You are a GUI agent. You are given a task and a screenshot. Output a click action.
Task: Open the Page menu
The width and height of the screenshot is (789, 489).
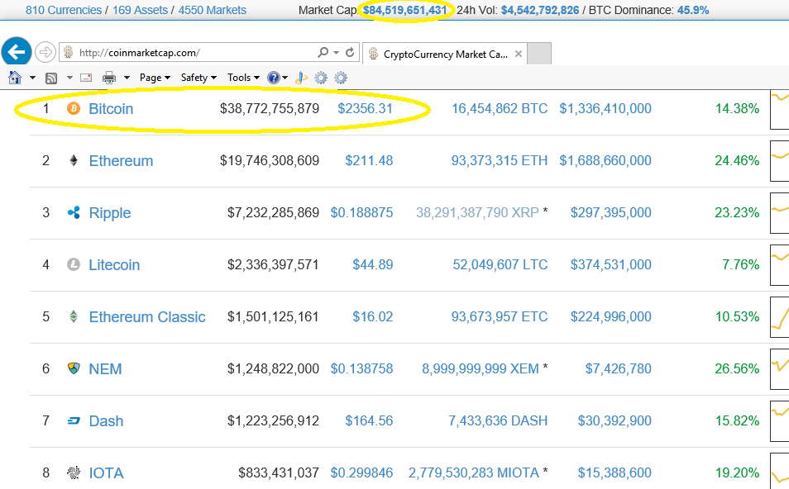(155, 78)
